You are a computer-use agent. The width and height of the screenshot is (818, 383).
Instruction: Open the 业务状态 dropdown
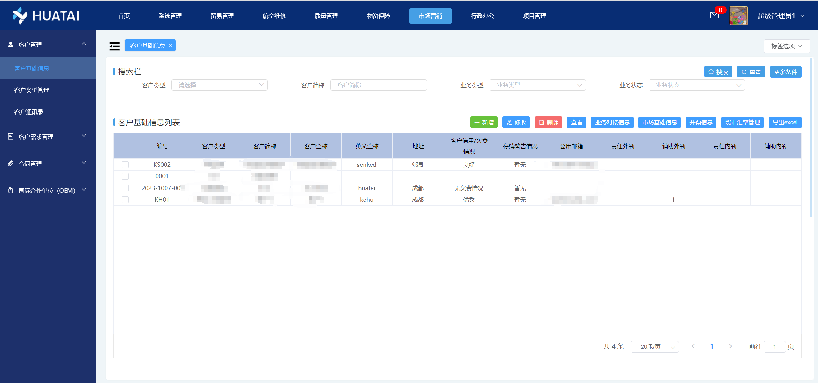(697, 85)
